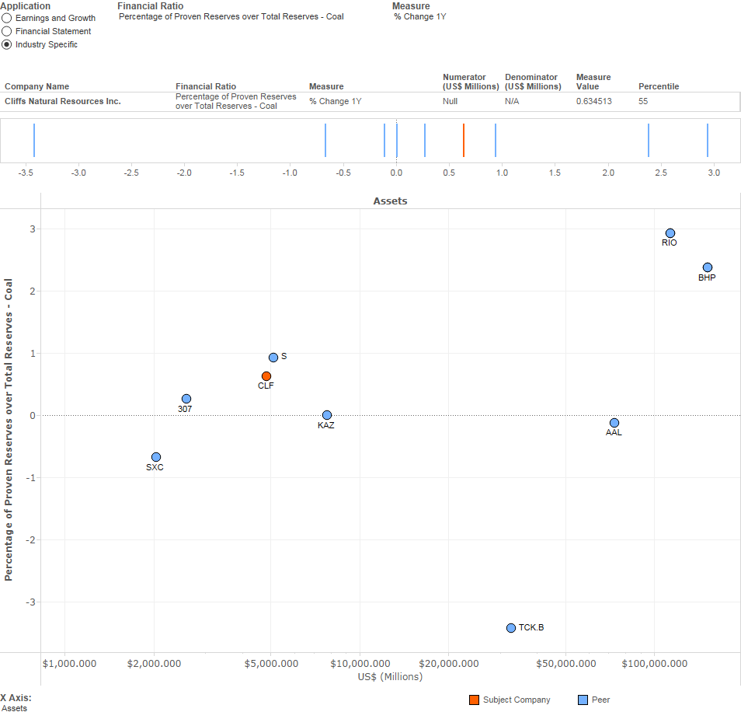Click strip plot mark near 0.93

496,140
